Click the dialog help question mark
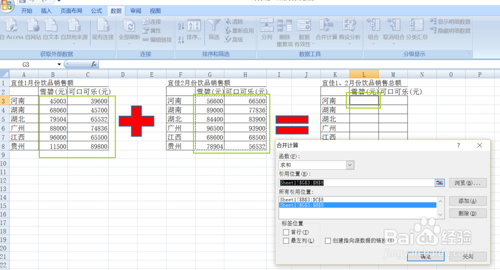This screenshot has height=270, width=500. pyautogui.click(x=458, y=145)
